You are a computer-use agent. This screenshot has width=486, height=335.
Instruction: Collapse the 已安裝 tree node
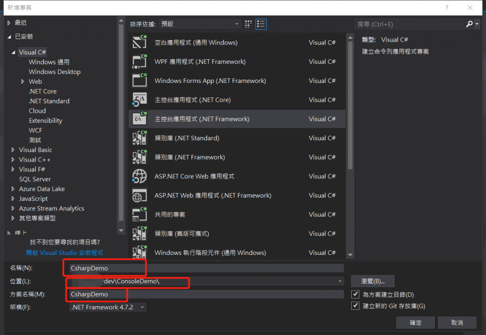pyautogui.click(x=9, y=36)
